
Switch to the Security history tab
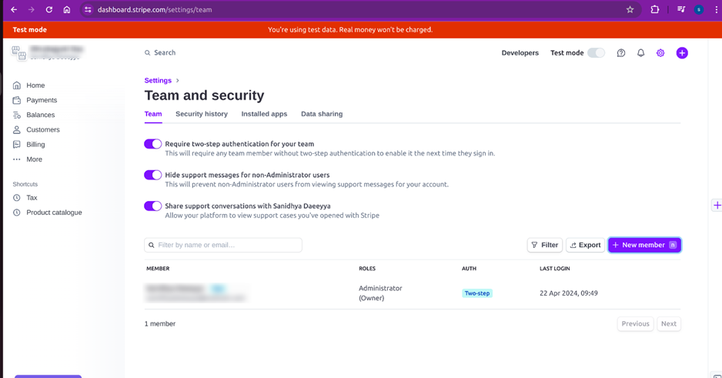click(202, 114)
